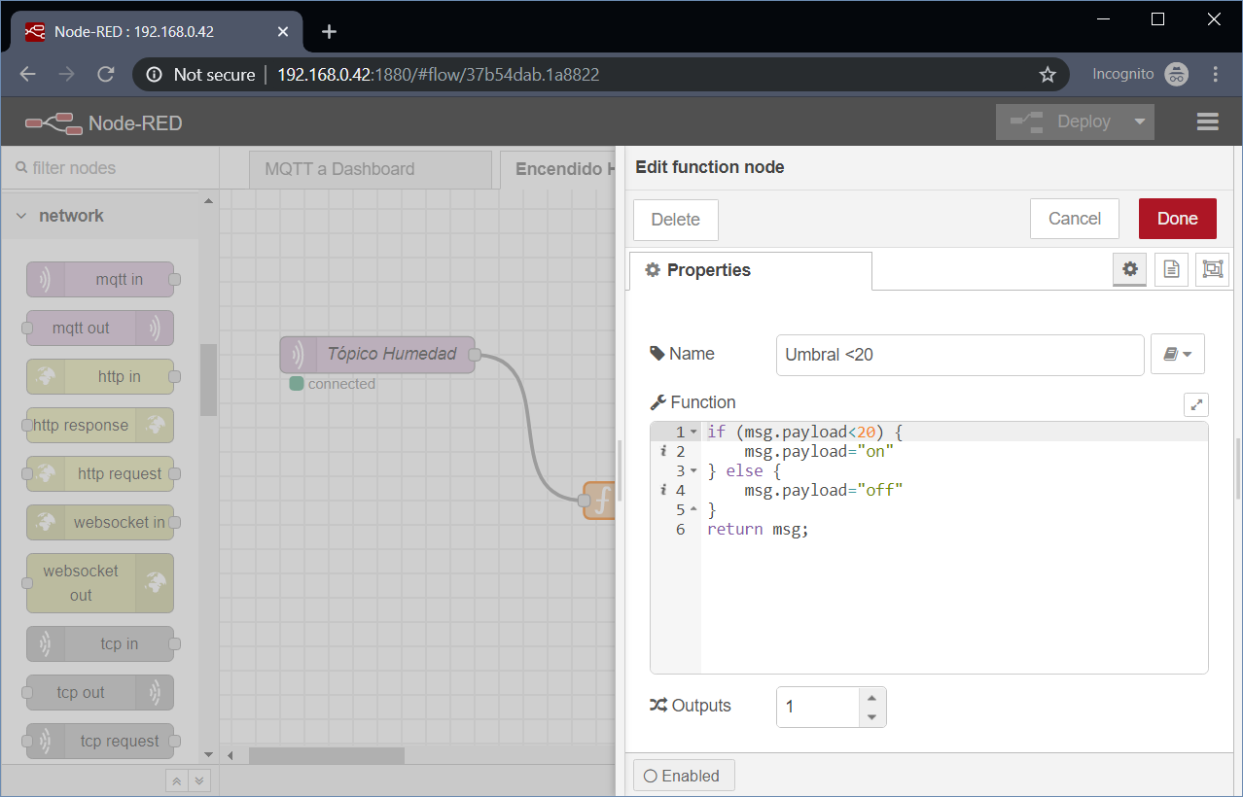Image resolution: width=1243 pixels, height=797 pixels.
Task: Toggle the Enabled node state button
Action: (684, 776)
